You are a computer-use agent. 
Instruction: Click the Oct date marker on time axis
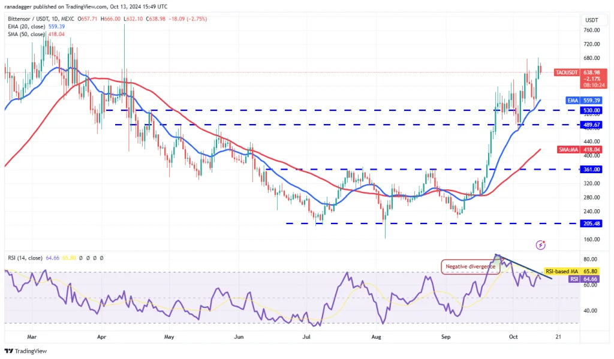pyautogui.click(x=513, y=337)
